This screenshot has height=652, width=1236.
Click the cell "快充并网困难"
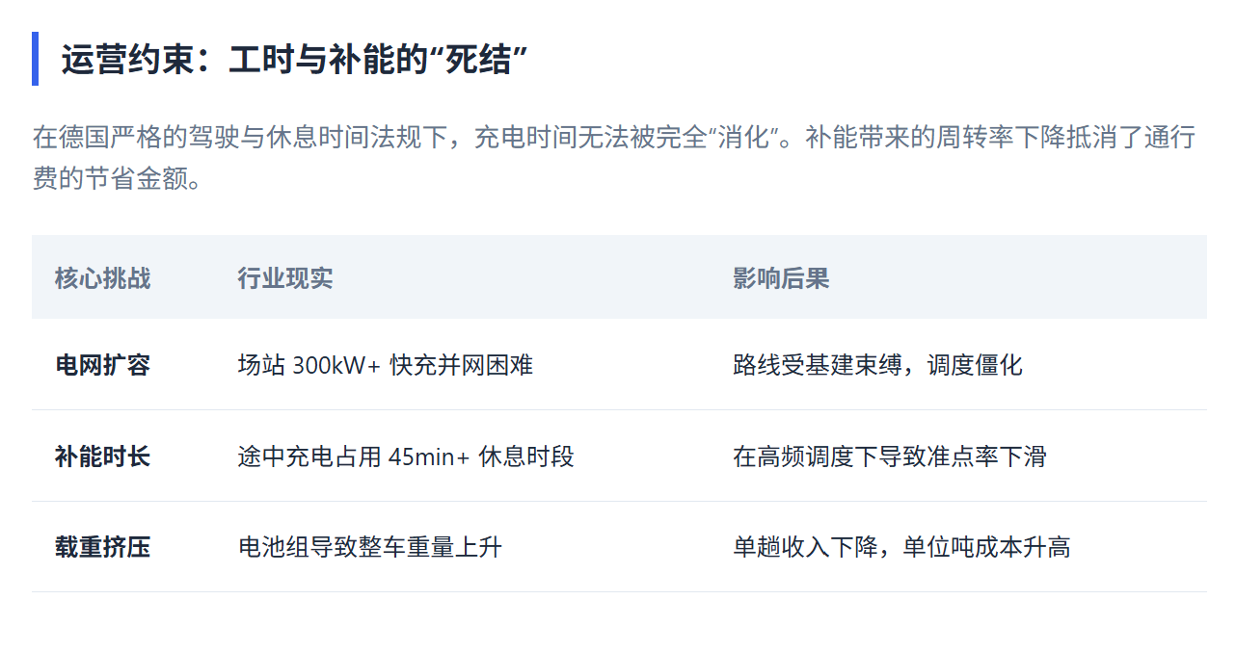click(462, 365)
